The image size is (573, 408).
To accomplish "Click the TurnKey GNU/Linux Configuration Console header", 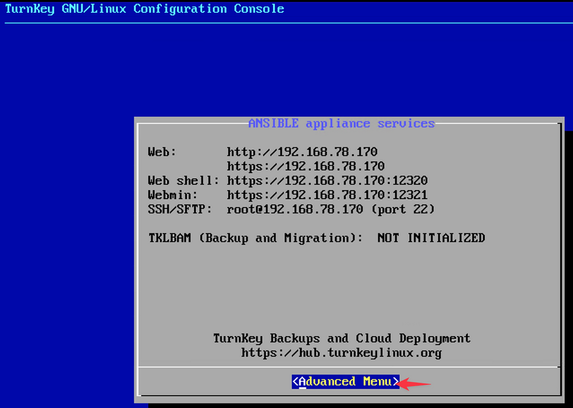I will pyautogui.click(x=145, y=9).
